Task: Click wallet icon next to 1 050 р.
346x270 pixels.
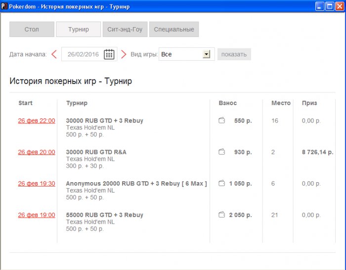Action: pos(221,183)
